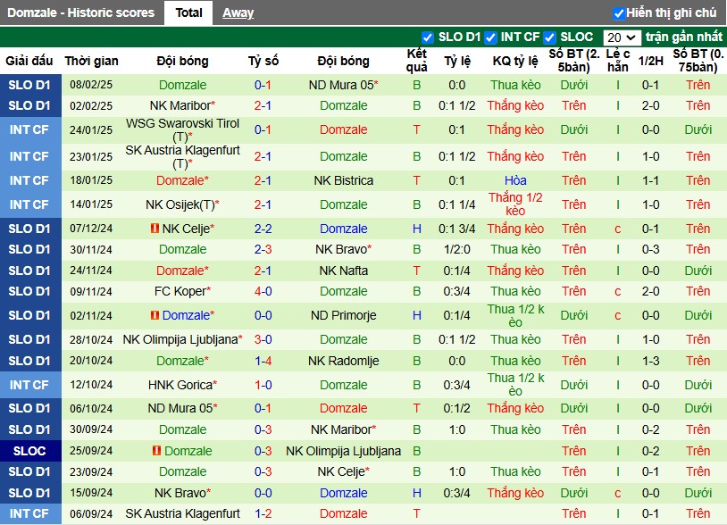Select NK Bistrica team name
Screen dimensions: 727x525
(x=344, y=180)
